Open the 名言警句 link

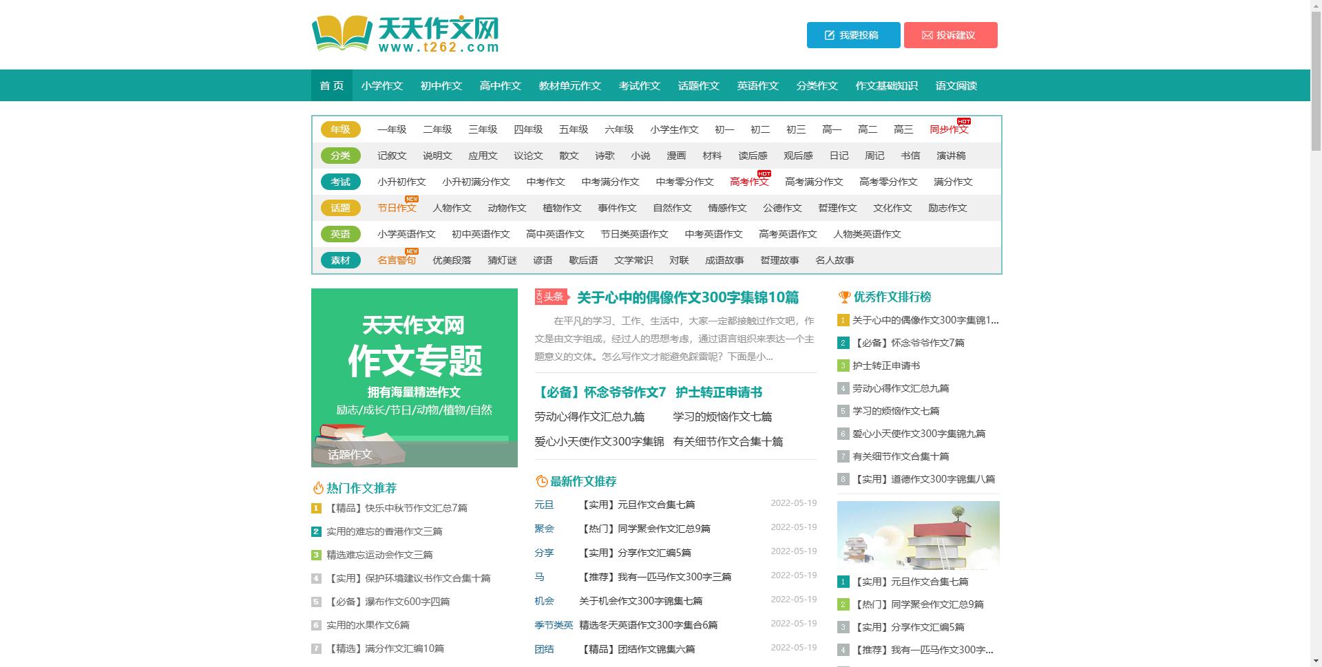396,260
